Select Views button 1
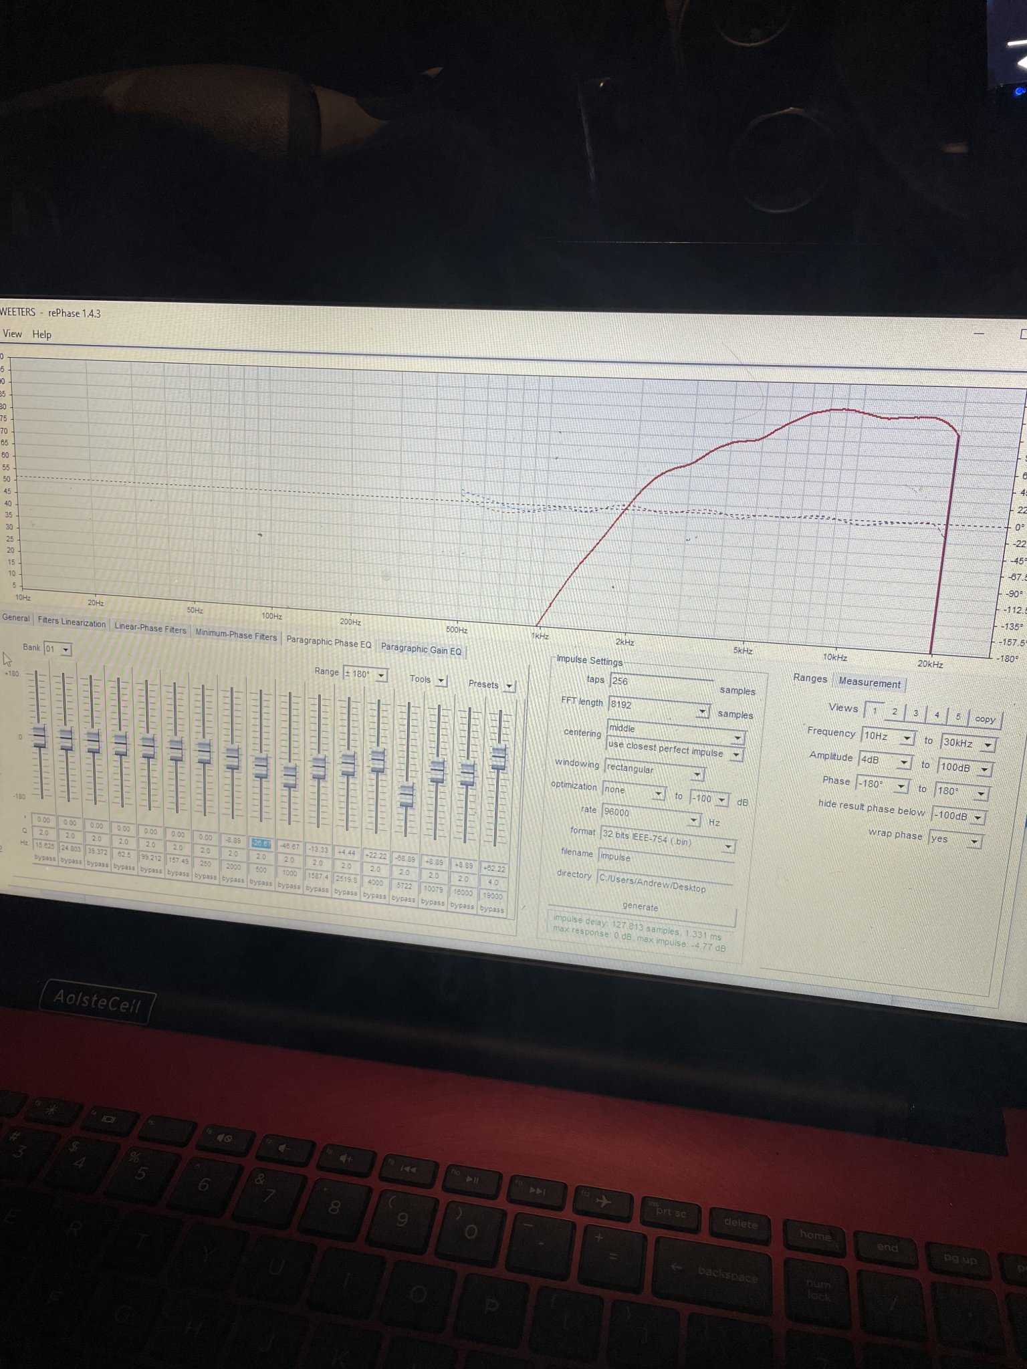The image size is (1027, 1369). click(x=874, y=710)
